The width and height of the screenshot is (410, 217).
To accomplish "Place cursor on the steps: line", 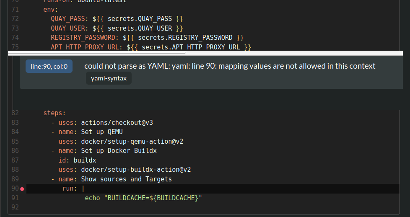I will [x=54, y=113].
